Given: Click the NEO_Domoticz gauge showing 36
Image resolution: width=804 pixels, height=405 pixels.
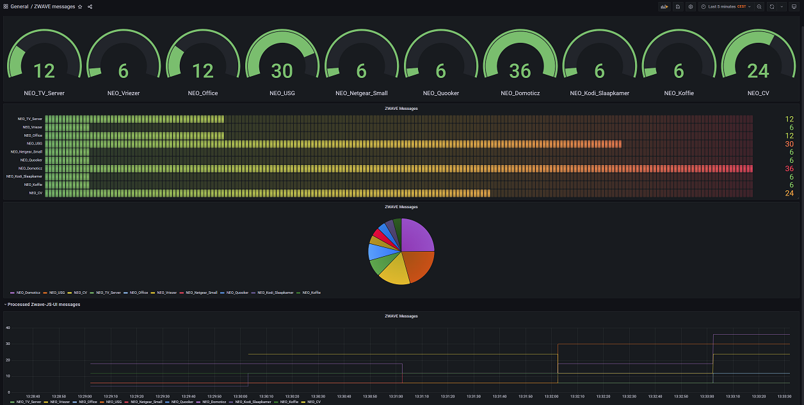Looking at the screenshot, I should [520, 64].
